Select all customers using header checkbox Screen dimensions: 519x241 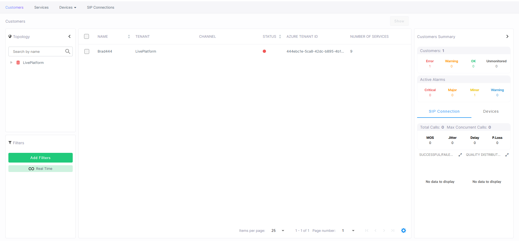tap(86, 36)
